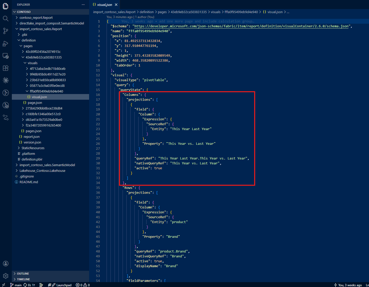Show errors and warnings problems count
The image size is (369, 287).
tap(83, 285)
